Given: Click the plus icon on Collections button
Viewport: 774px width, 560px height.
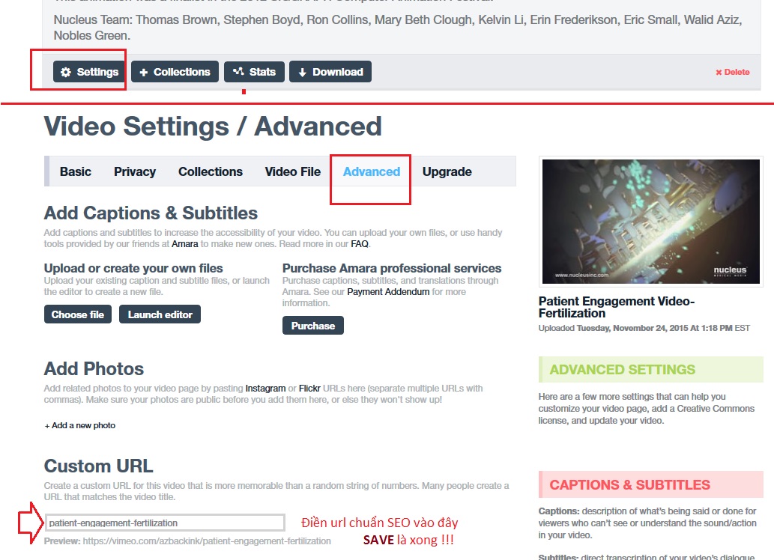Looking at the screenshot, I should pyautogui.click(x=144, y=73).
